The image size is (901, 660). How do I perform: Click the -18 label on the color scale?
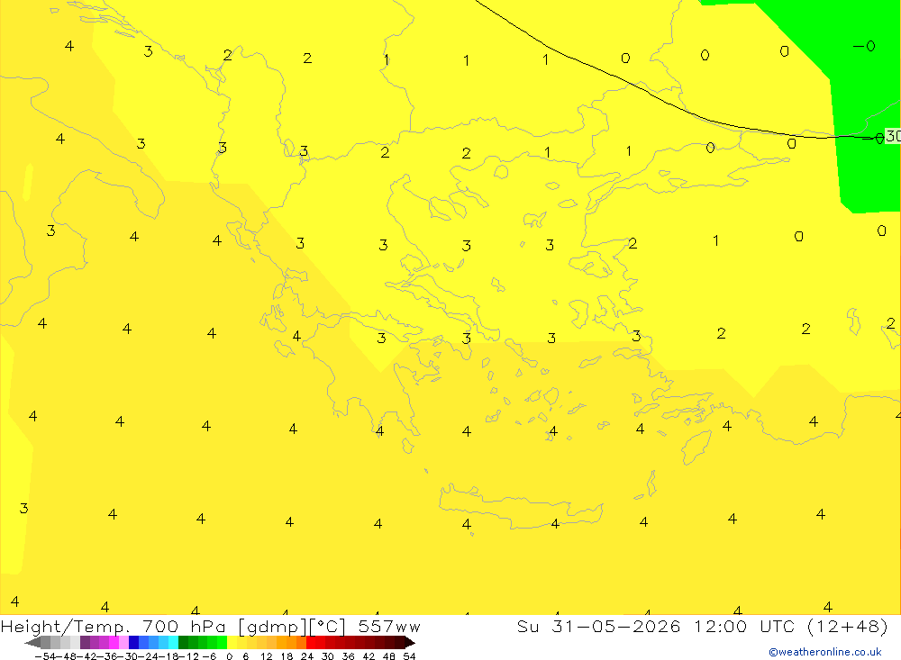pyautogui.click(x=168, y=656)
